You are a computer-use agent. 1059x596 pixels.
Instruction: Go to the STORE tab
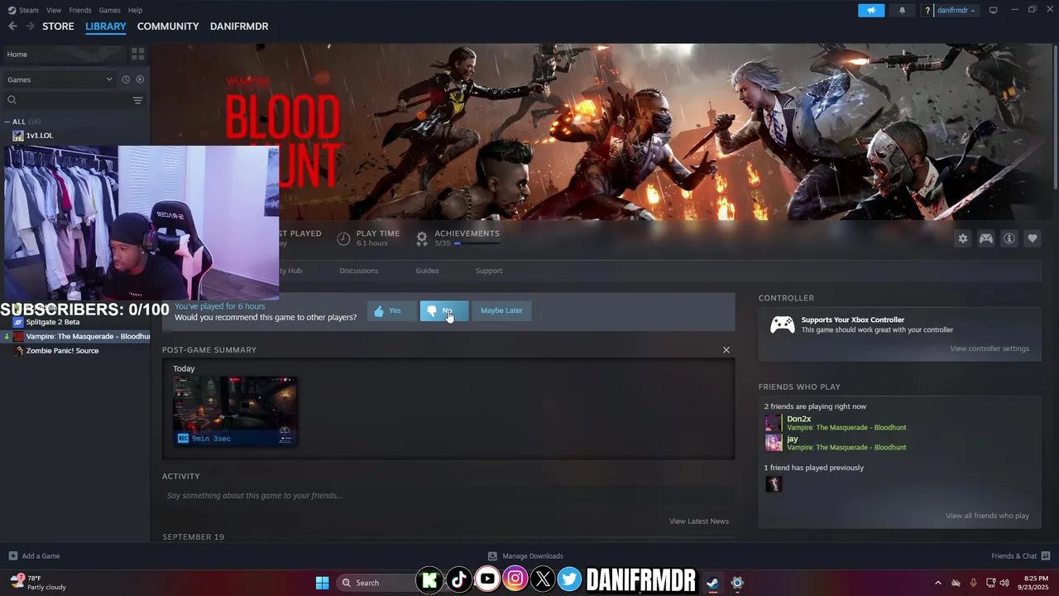point(58,26)
